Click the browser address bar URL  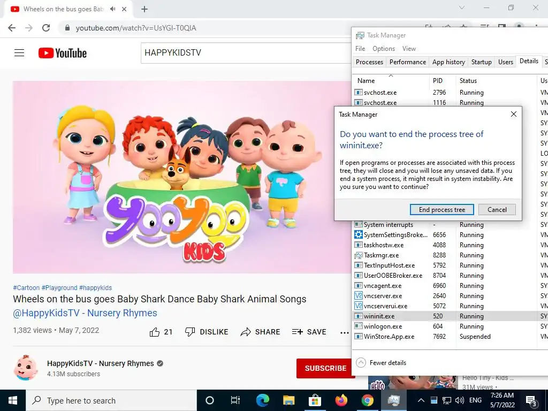[136, 28]
